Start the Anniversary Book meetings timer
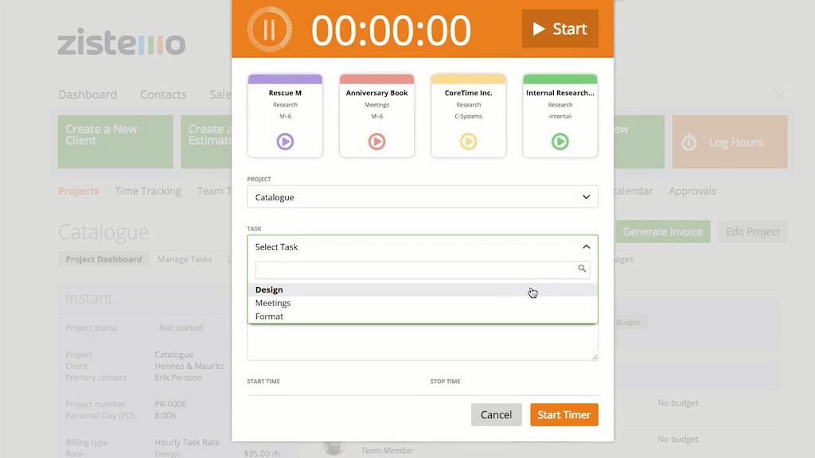815x458 pixels. pyautogui.click(x=376, y=142)
